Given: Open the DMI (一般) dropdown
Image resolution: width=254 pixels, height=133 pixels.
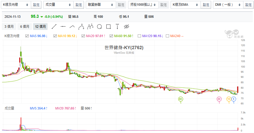Looking at the screenshot, I should tap(228, 5).
